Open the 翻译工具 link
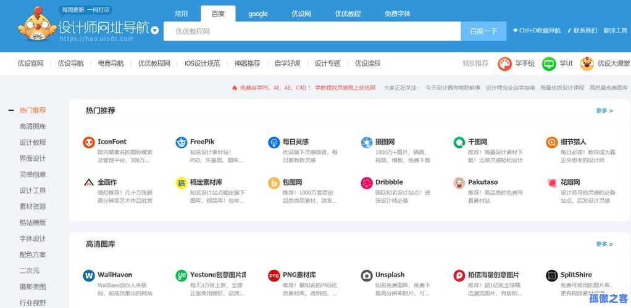This screenshot has height=308, width=631. [616, 31]
